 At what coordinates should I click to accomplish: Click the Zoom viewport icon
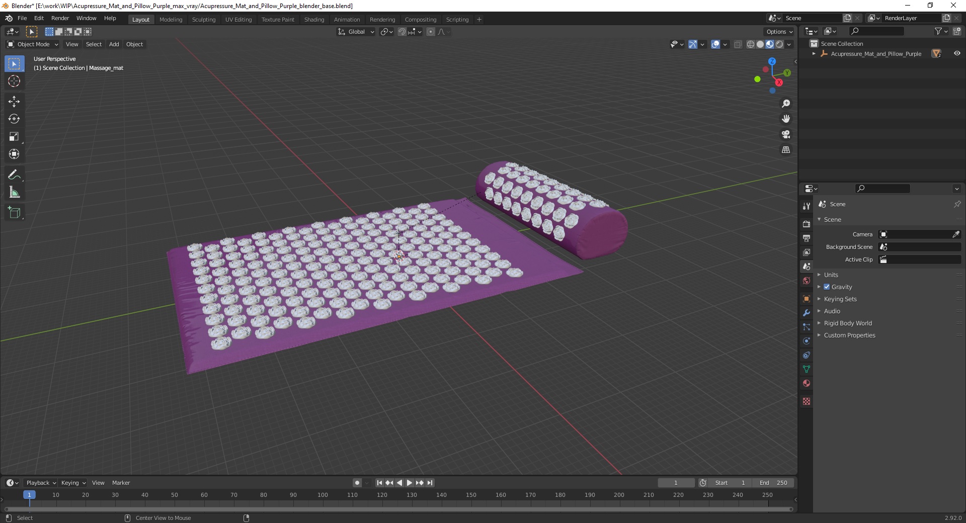point(786,104)
